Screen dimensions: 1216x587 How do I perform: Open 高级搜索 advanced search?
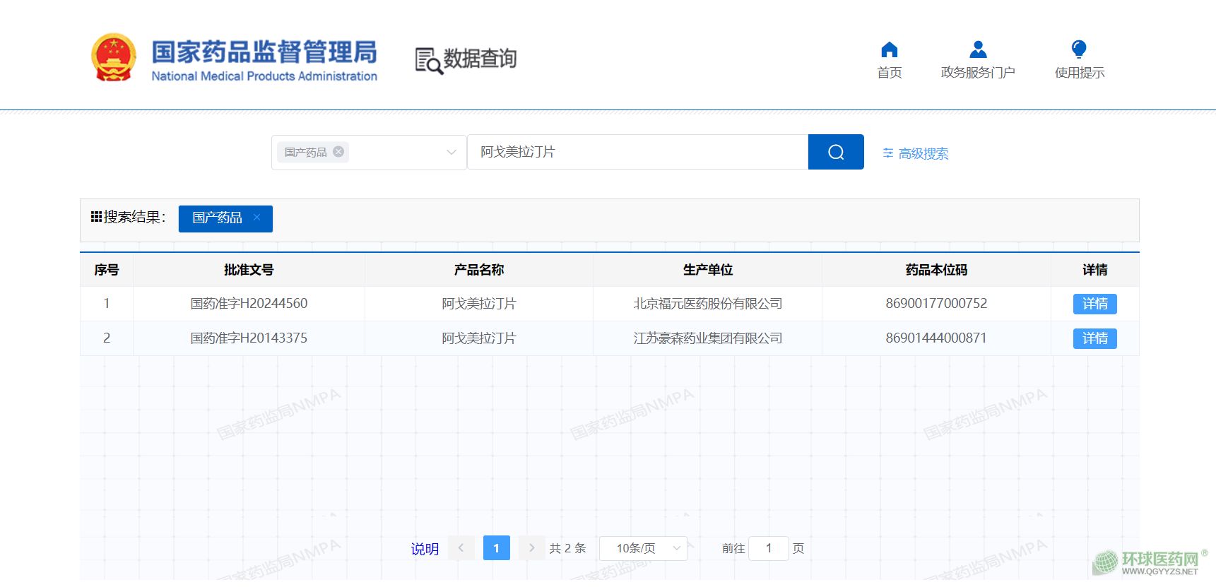(916, 153)
